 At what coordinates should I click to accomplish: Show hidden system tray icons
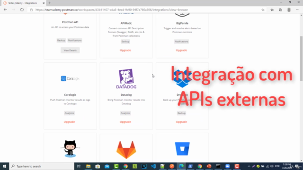pyautogui.click(x=249, y=166)
